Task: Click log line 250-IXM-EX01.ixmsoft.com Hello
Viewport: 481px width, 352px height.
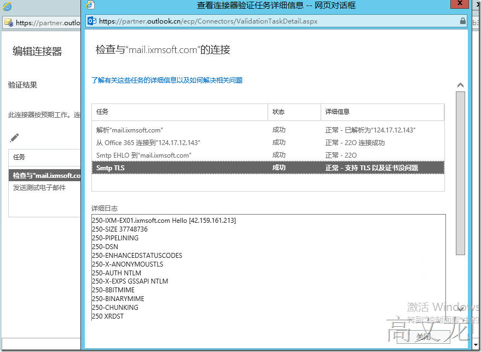Action: pos(164,221)
